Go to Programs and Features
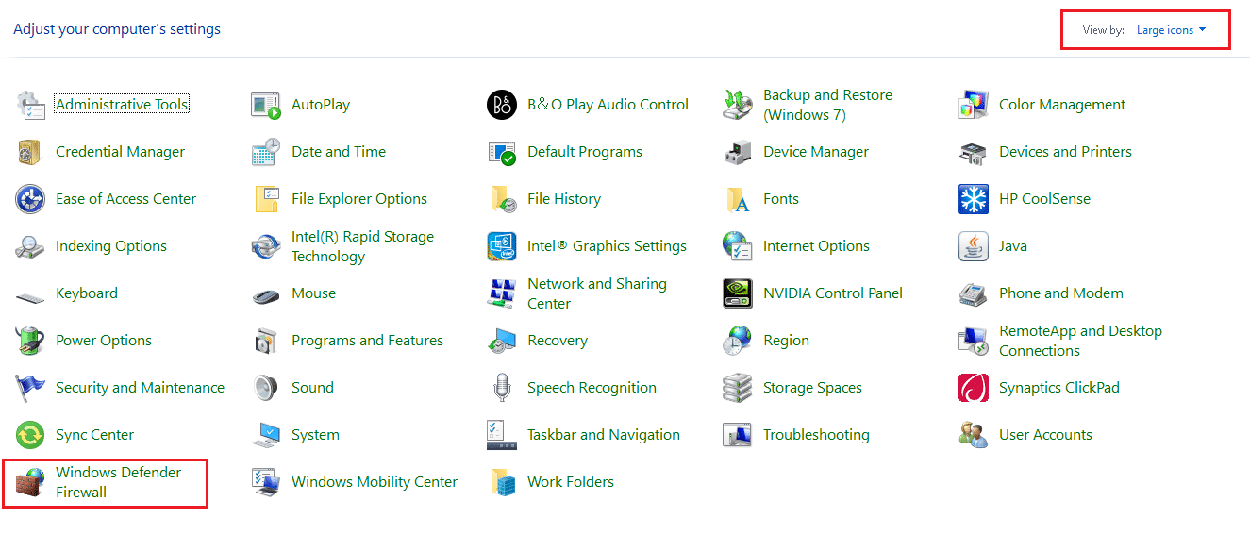Image resolution: width=1250 pixels, height=535 pixels. tap(367, 341)
